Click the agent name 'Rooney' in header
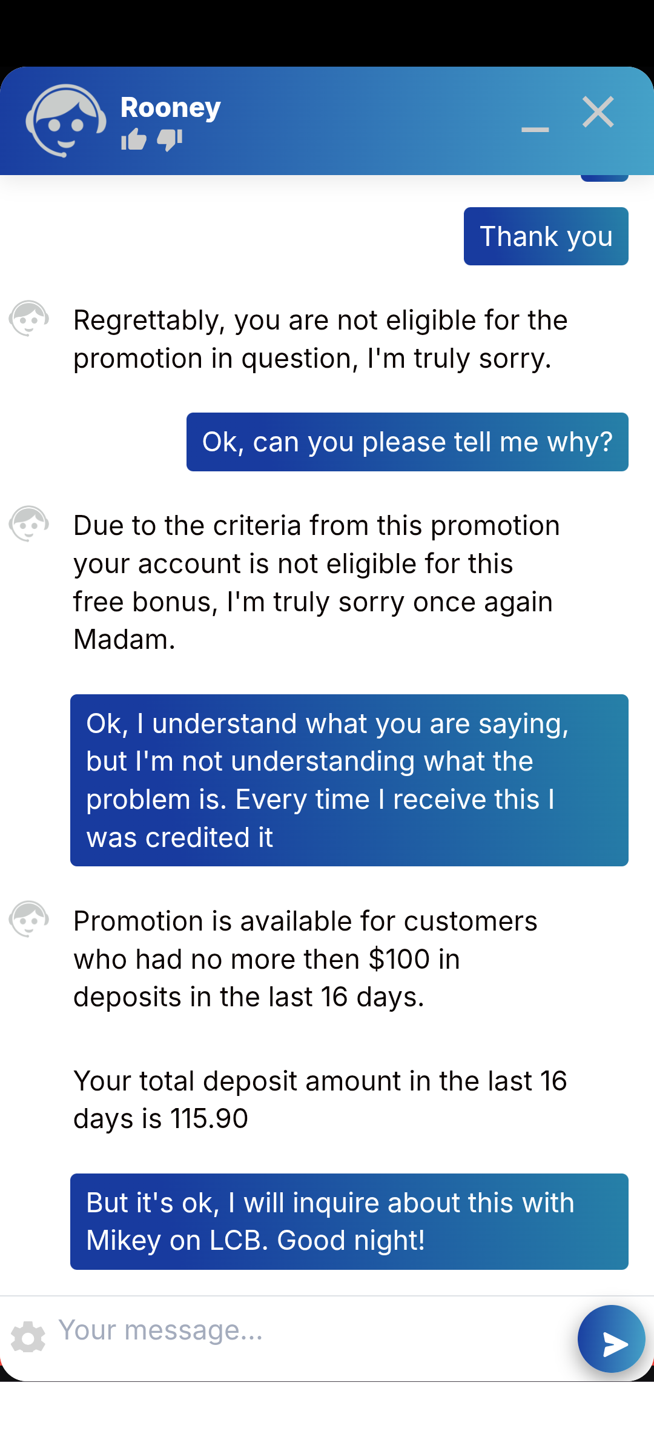 171,108
